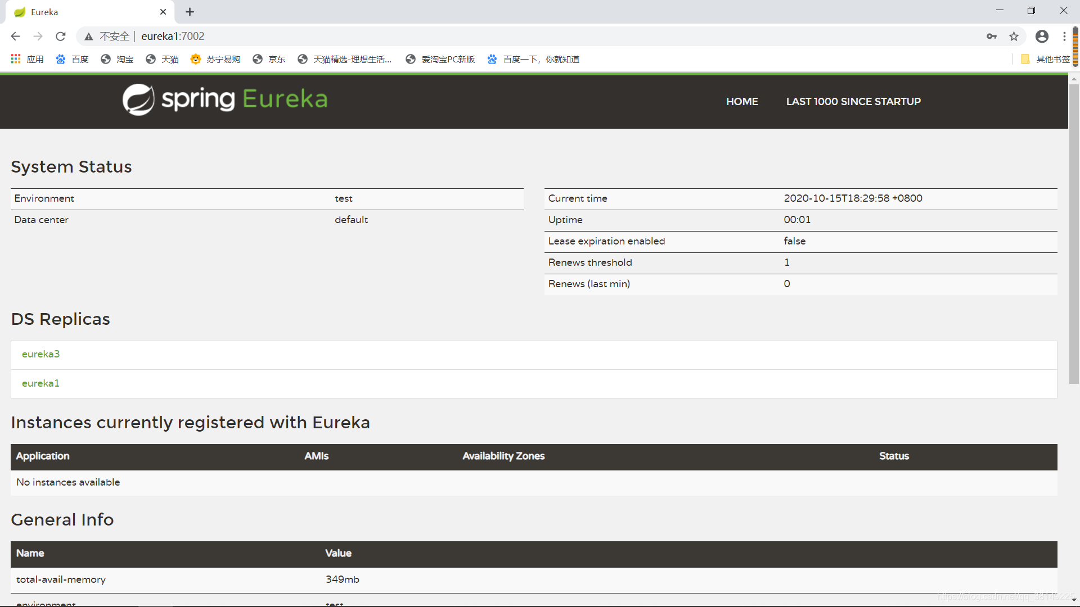Click the not-secure warning icon
The width and height of the screenshot is (1080, 607).
89,37
